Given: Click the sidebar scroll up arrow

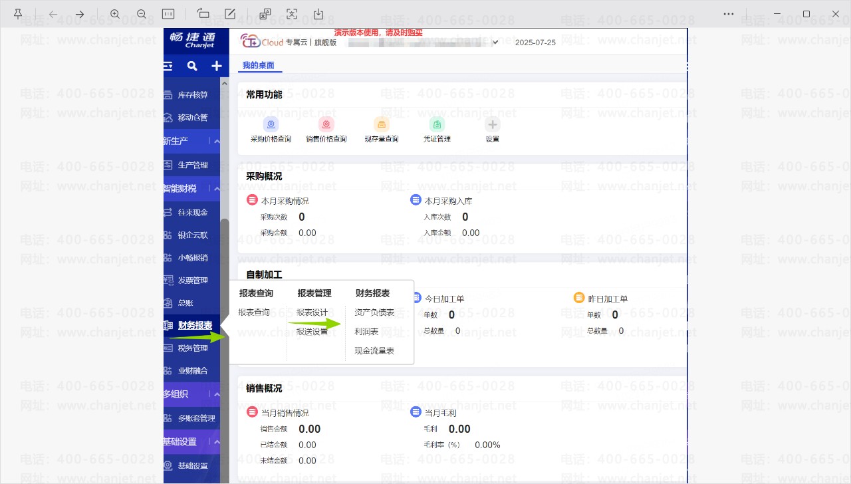Looking at the screenshot, I should pyautogui.click(x=225, y=84).
